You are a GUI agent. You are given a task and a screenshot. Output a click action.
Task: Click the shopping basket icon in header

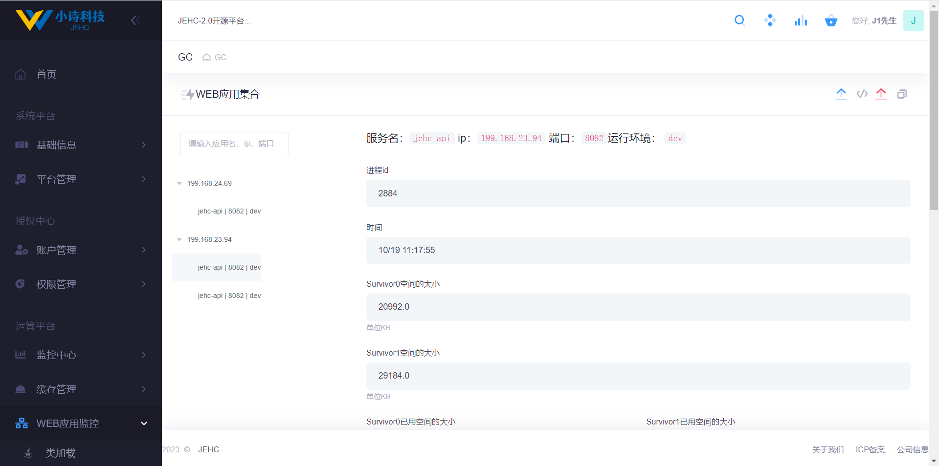tap(831, 21)
